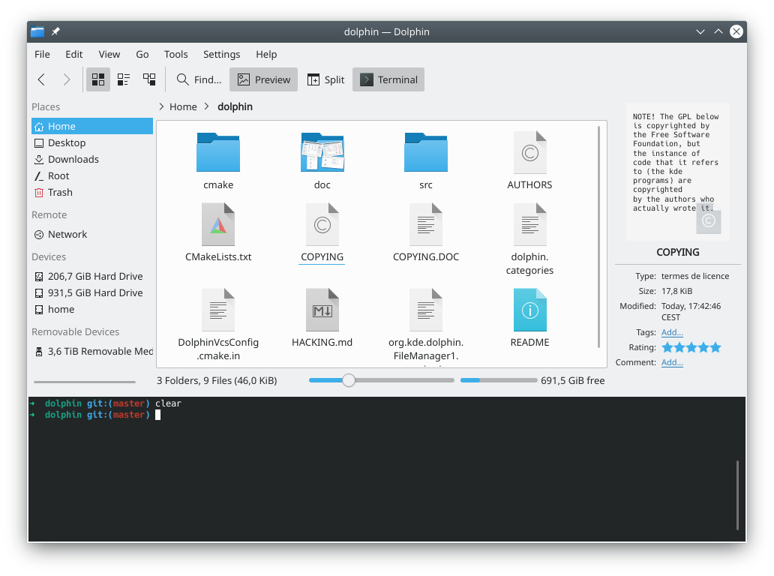Image resolution: width=774 pixels, height=576 pixels.
Task: Click Add link next to Tags
Action: pyautogui.click(x=672, y=332)
